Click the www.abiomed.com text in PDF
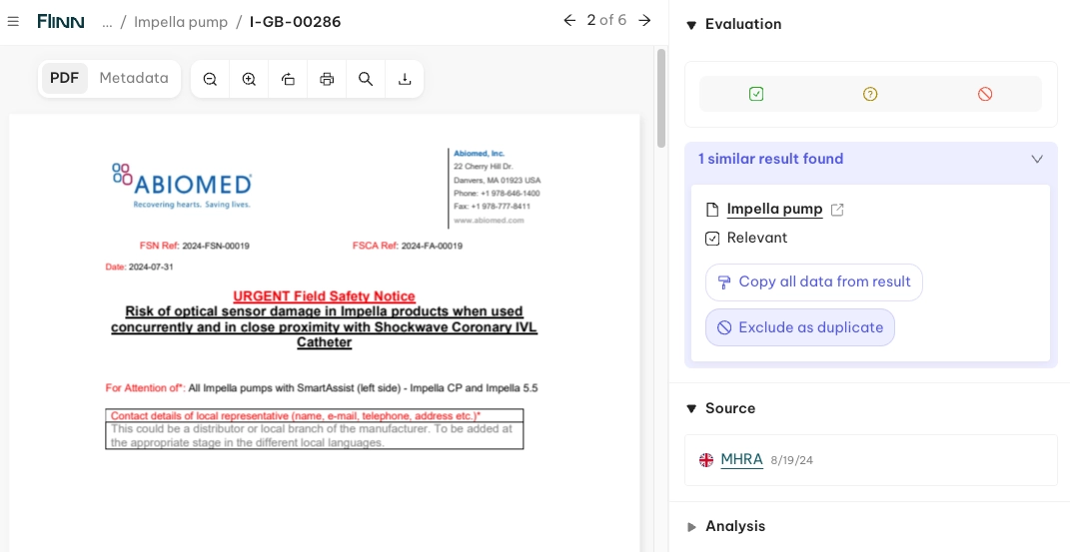The width and height of the screenshot is (1070, 552). coord(489,221)
